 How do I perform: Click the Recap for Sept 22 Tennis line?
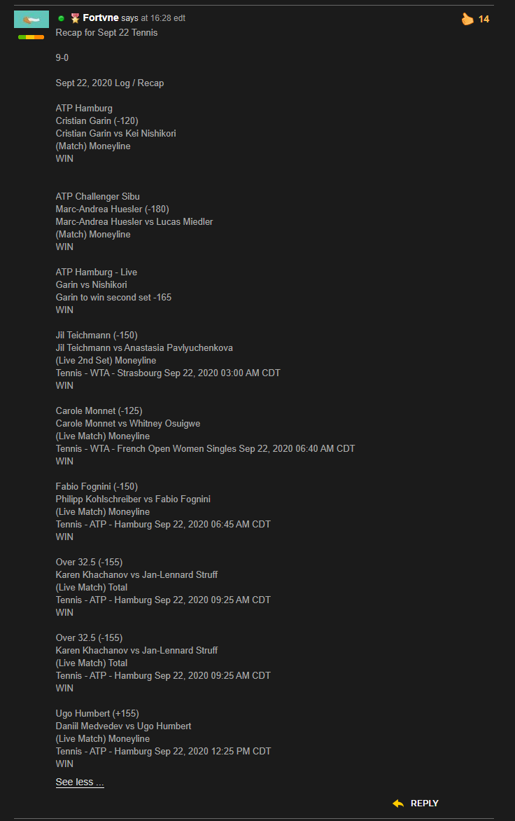pos(106,32)
